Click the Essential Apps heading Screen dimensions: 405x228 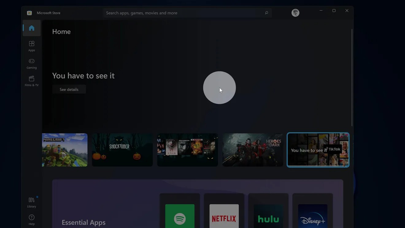[x=84, y=222]
